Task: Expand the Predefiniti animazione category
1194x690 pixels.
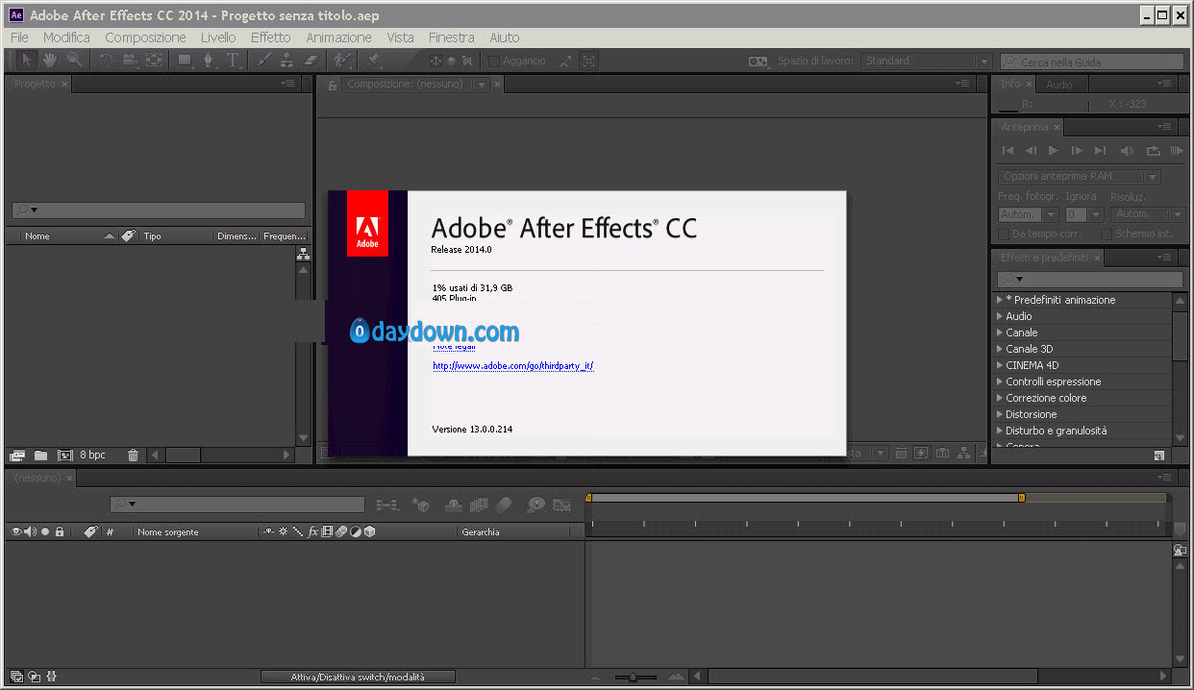Action: tap(1000, 300)
